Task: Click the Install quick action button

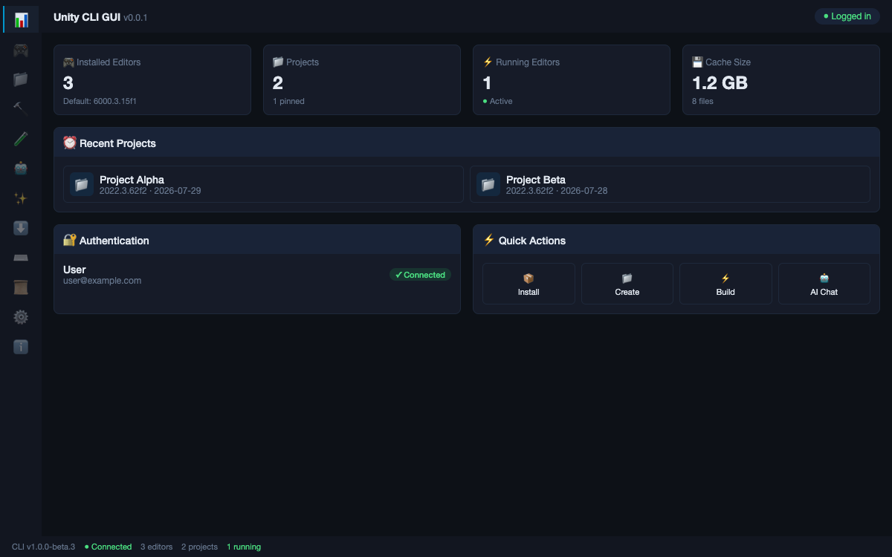Action: [x=529, y=284]
